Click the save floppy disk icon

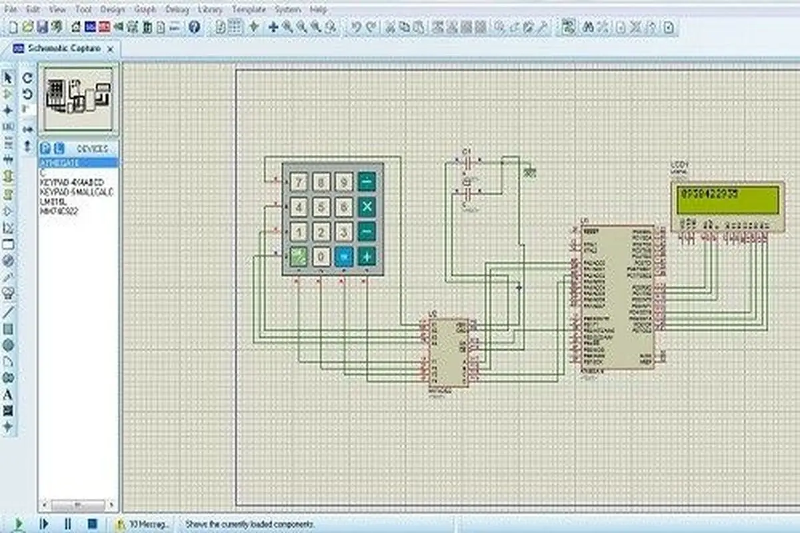pos(42,27)
